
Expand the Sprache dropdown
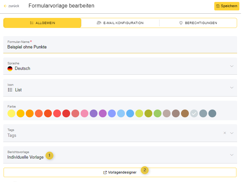232,66
